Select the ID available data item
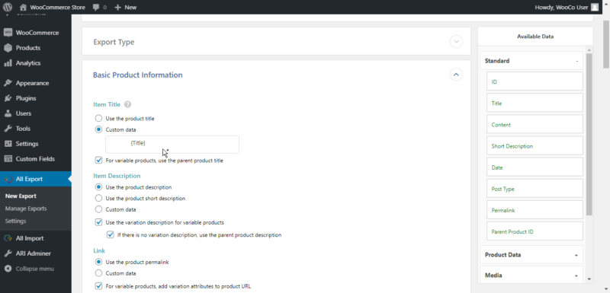This screenshot has height=293, width=610. tap(535, 81)
